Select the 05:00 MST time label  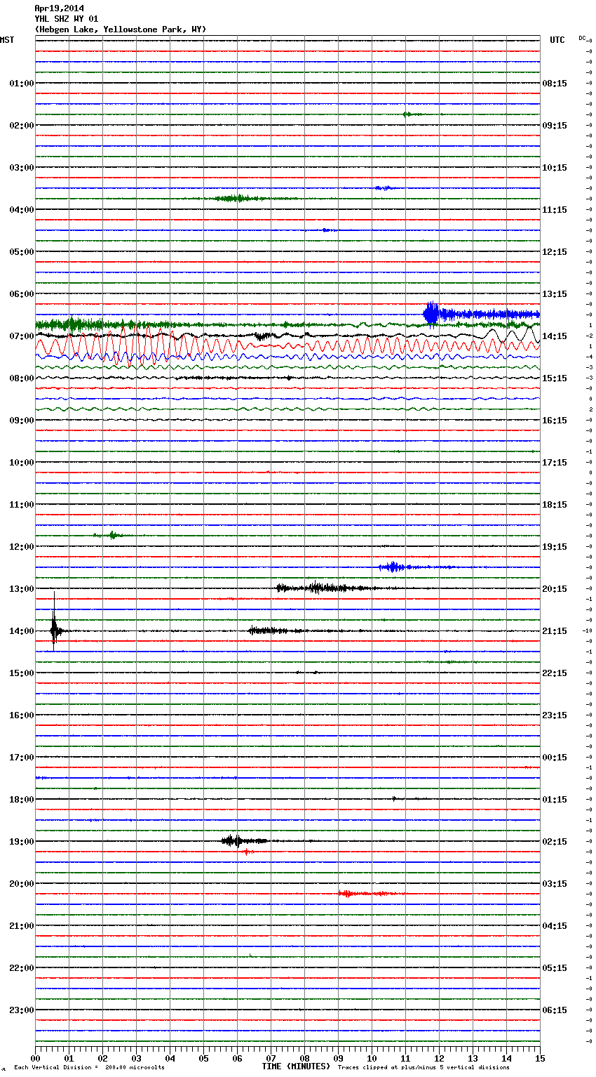coord(21,252)
